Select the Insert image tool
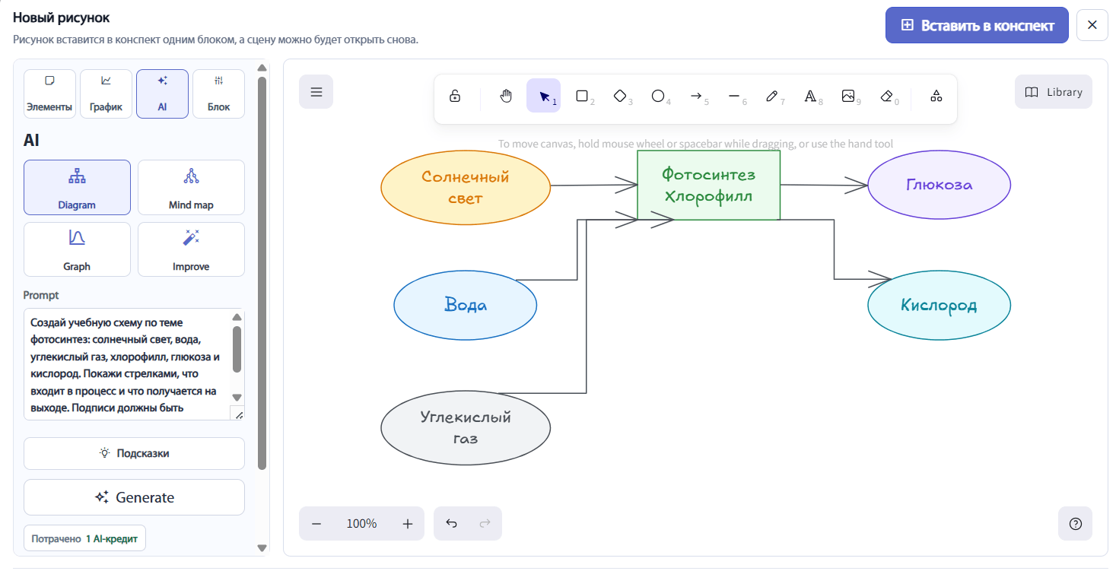 point(848,96)
